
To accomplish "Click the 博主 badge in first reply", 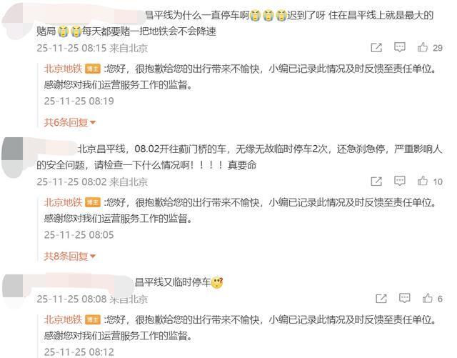I will (93, 69).
